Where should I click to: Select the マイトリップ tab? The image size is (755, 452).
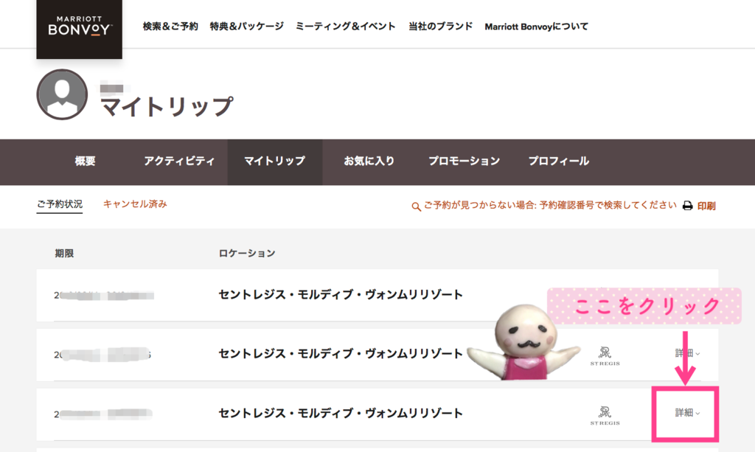coord(274,161)
